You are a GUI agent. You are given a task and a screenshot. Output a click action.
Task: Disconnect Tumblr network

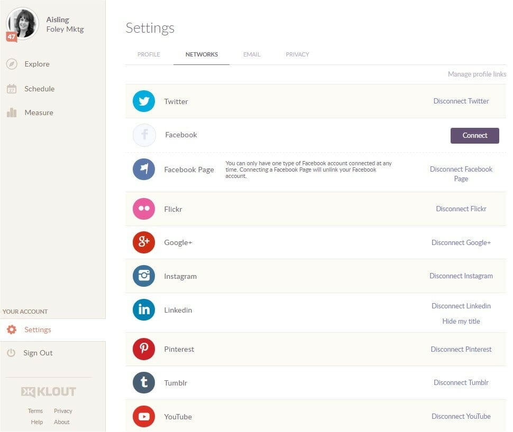coord(461,383)
